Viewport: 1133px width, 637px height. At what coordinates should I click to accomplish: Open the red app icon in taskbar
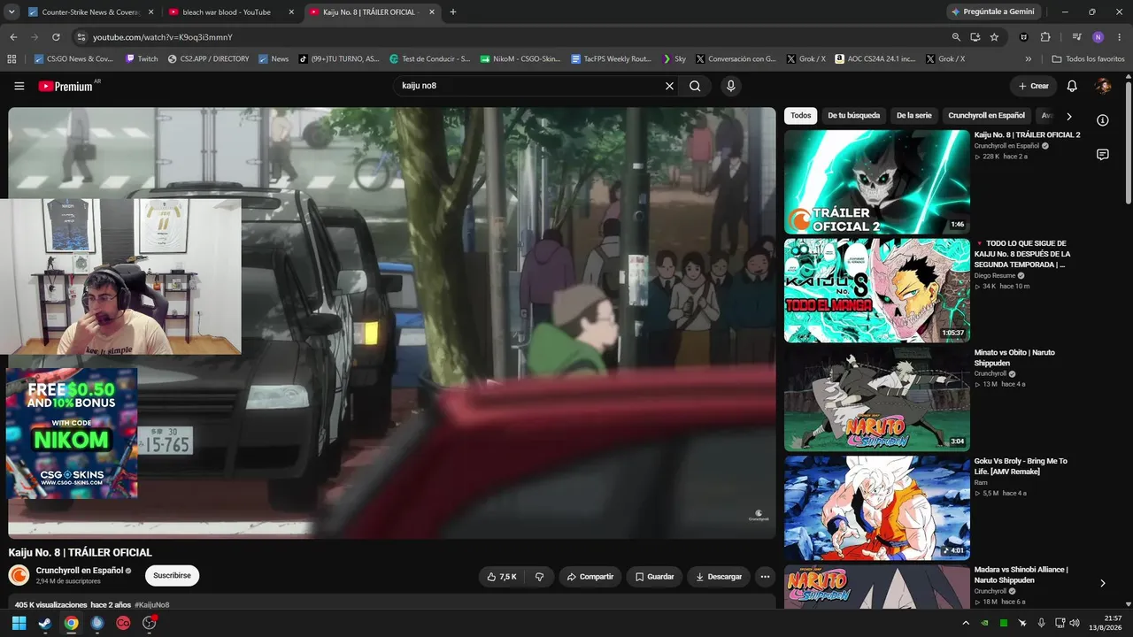123,623
